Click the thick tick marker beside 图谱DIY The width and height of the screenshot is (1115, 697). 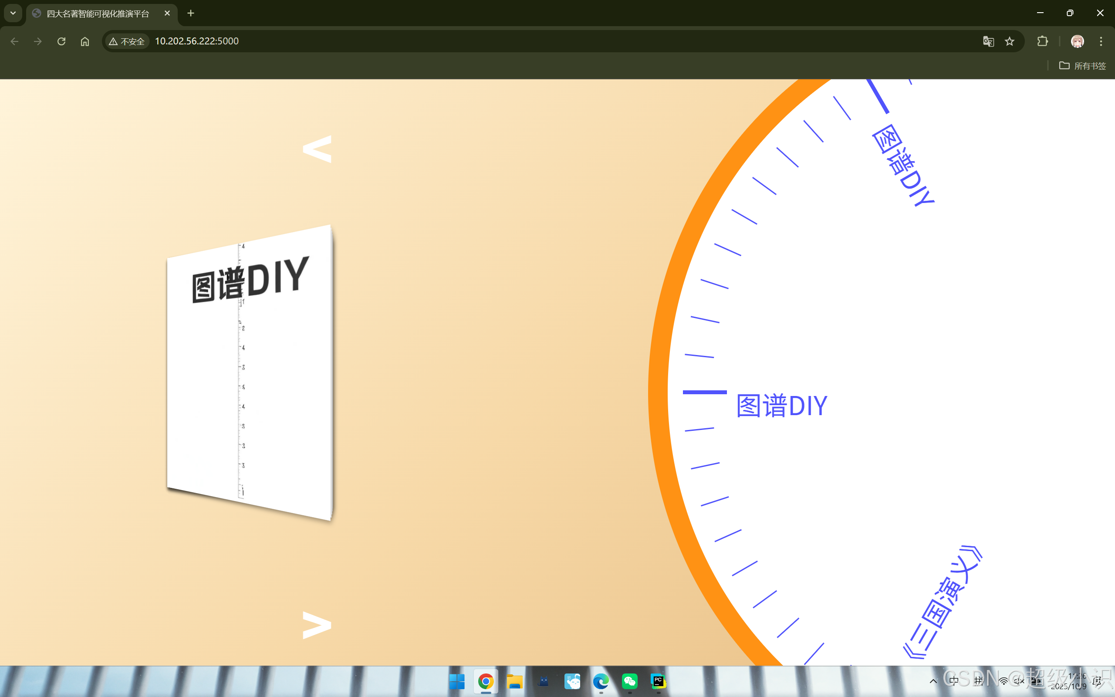pyautogui.click(x=704, y=392)
